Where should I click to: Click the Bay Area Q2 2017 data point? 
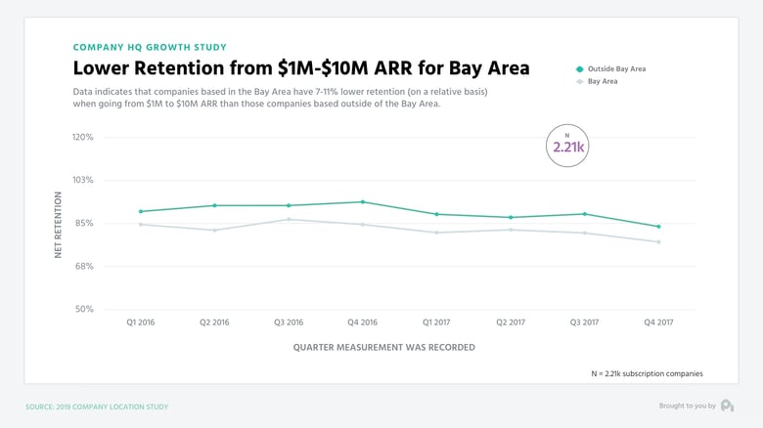point(511,230)
